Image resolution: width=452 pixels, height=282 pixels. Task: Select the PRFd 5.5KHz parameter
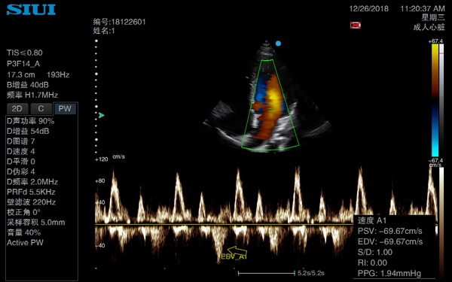pos(31,192)
